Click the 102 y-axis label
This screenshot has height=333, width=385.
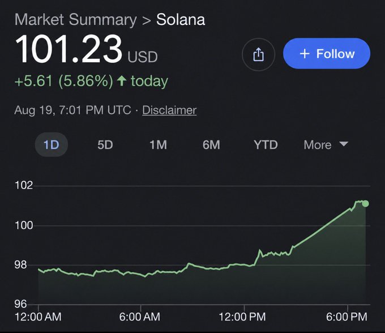pos(24,185)
